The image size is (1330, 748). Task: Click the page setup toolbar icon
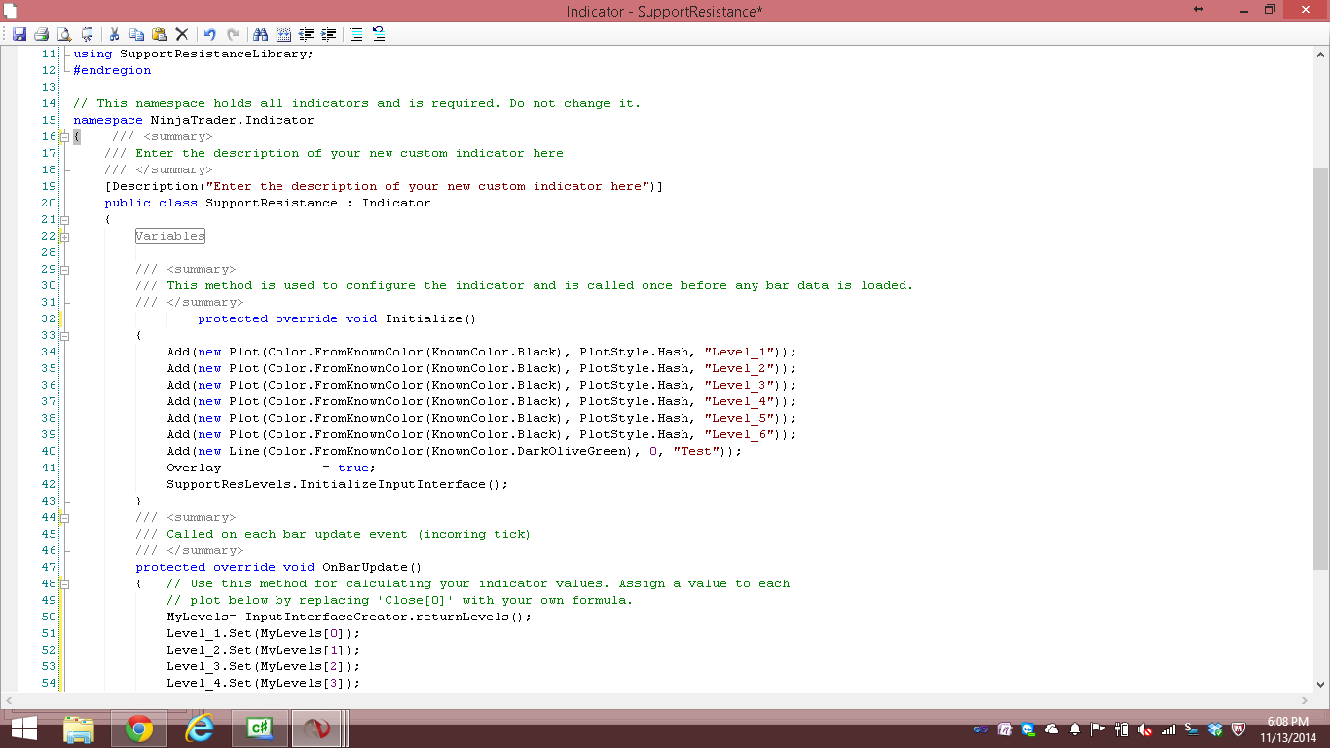pos(88,34)
